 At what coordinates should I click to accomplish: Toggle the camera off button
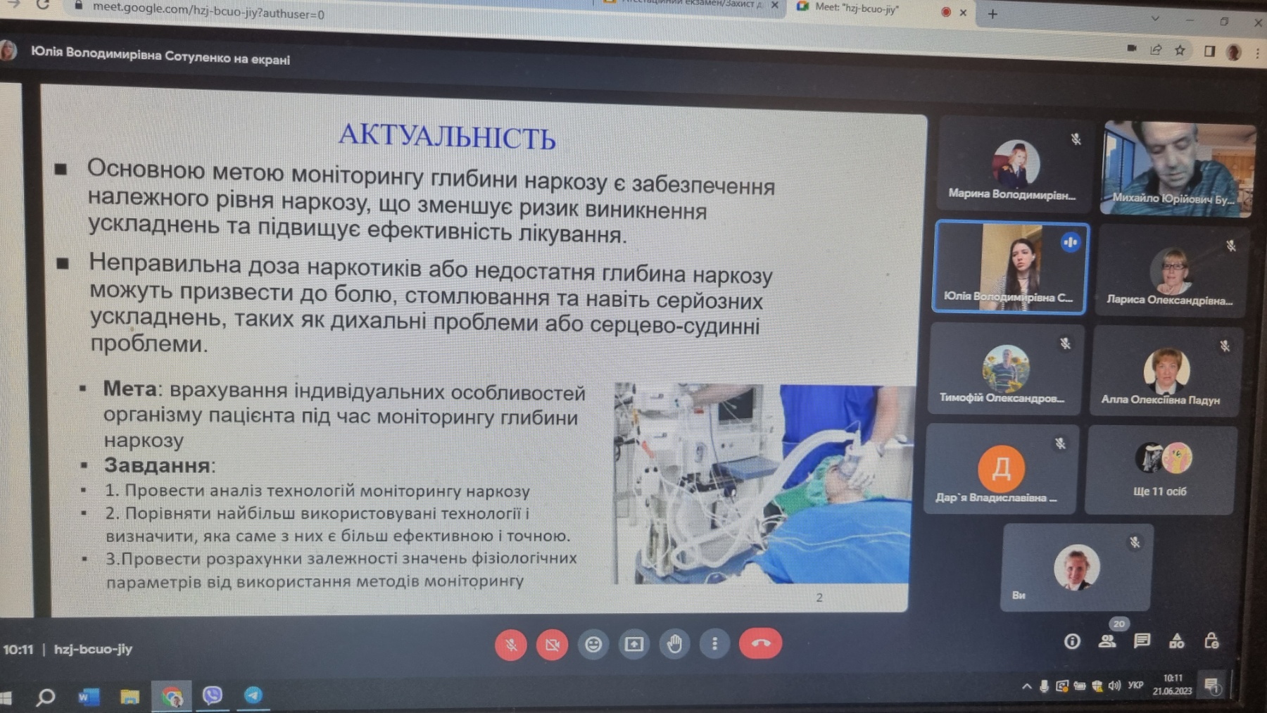(x=552, y=644)
